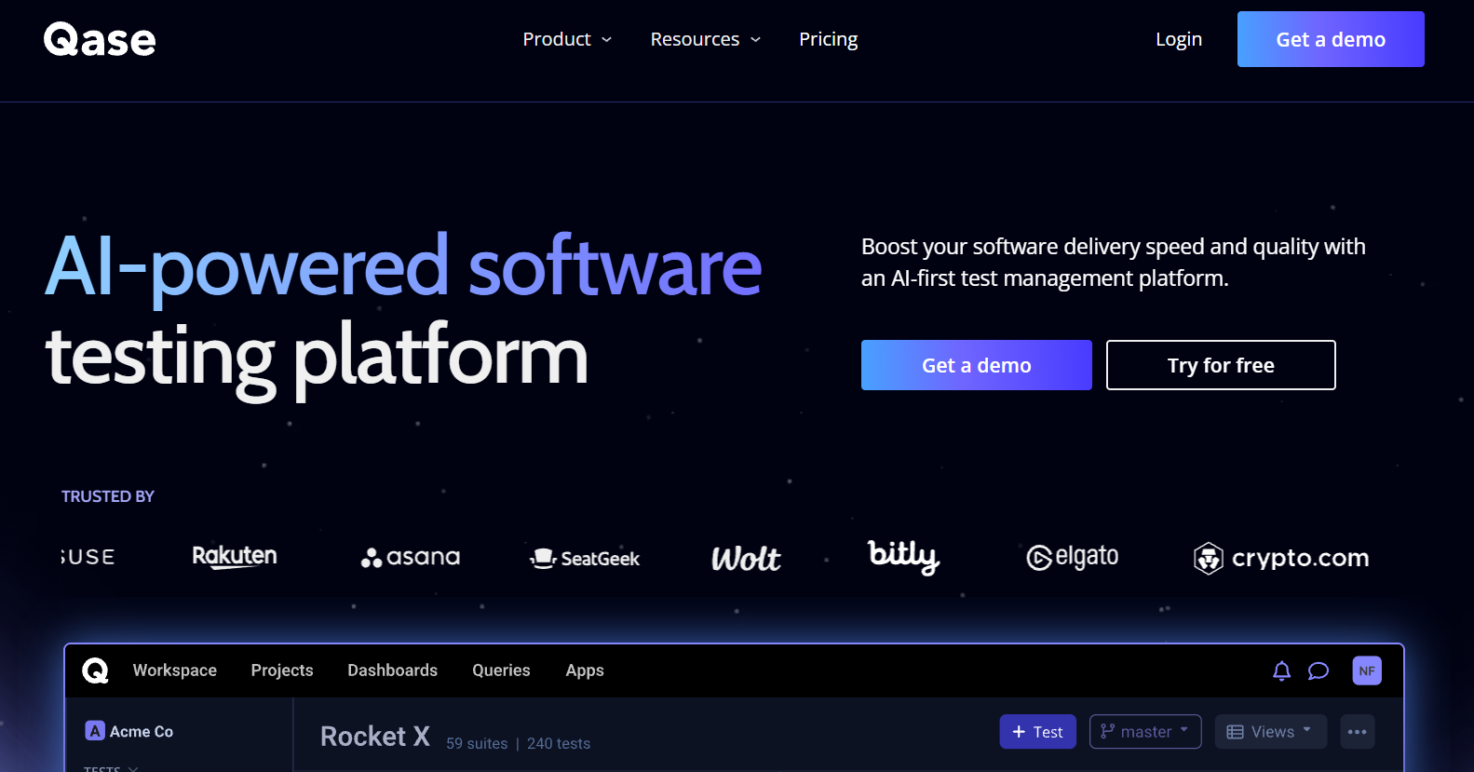Click the Rakuten logo

235,556
